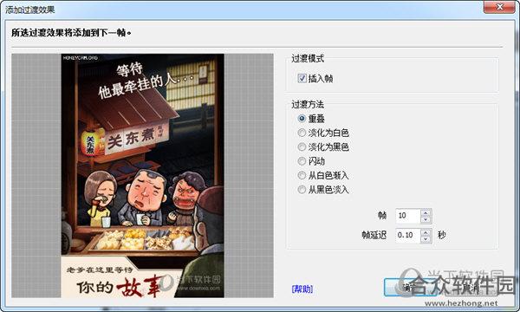The height and width of the screenshot is (312, 520).
Task: Increase 帧延迟 value with up arrow
Action: 426,231
